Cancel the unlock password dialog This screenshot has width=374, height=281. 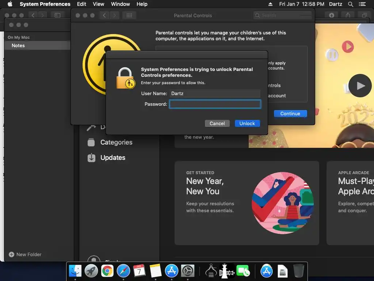[x=217, y=124]
